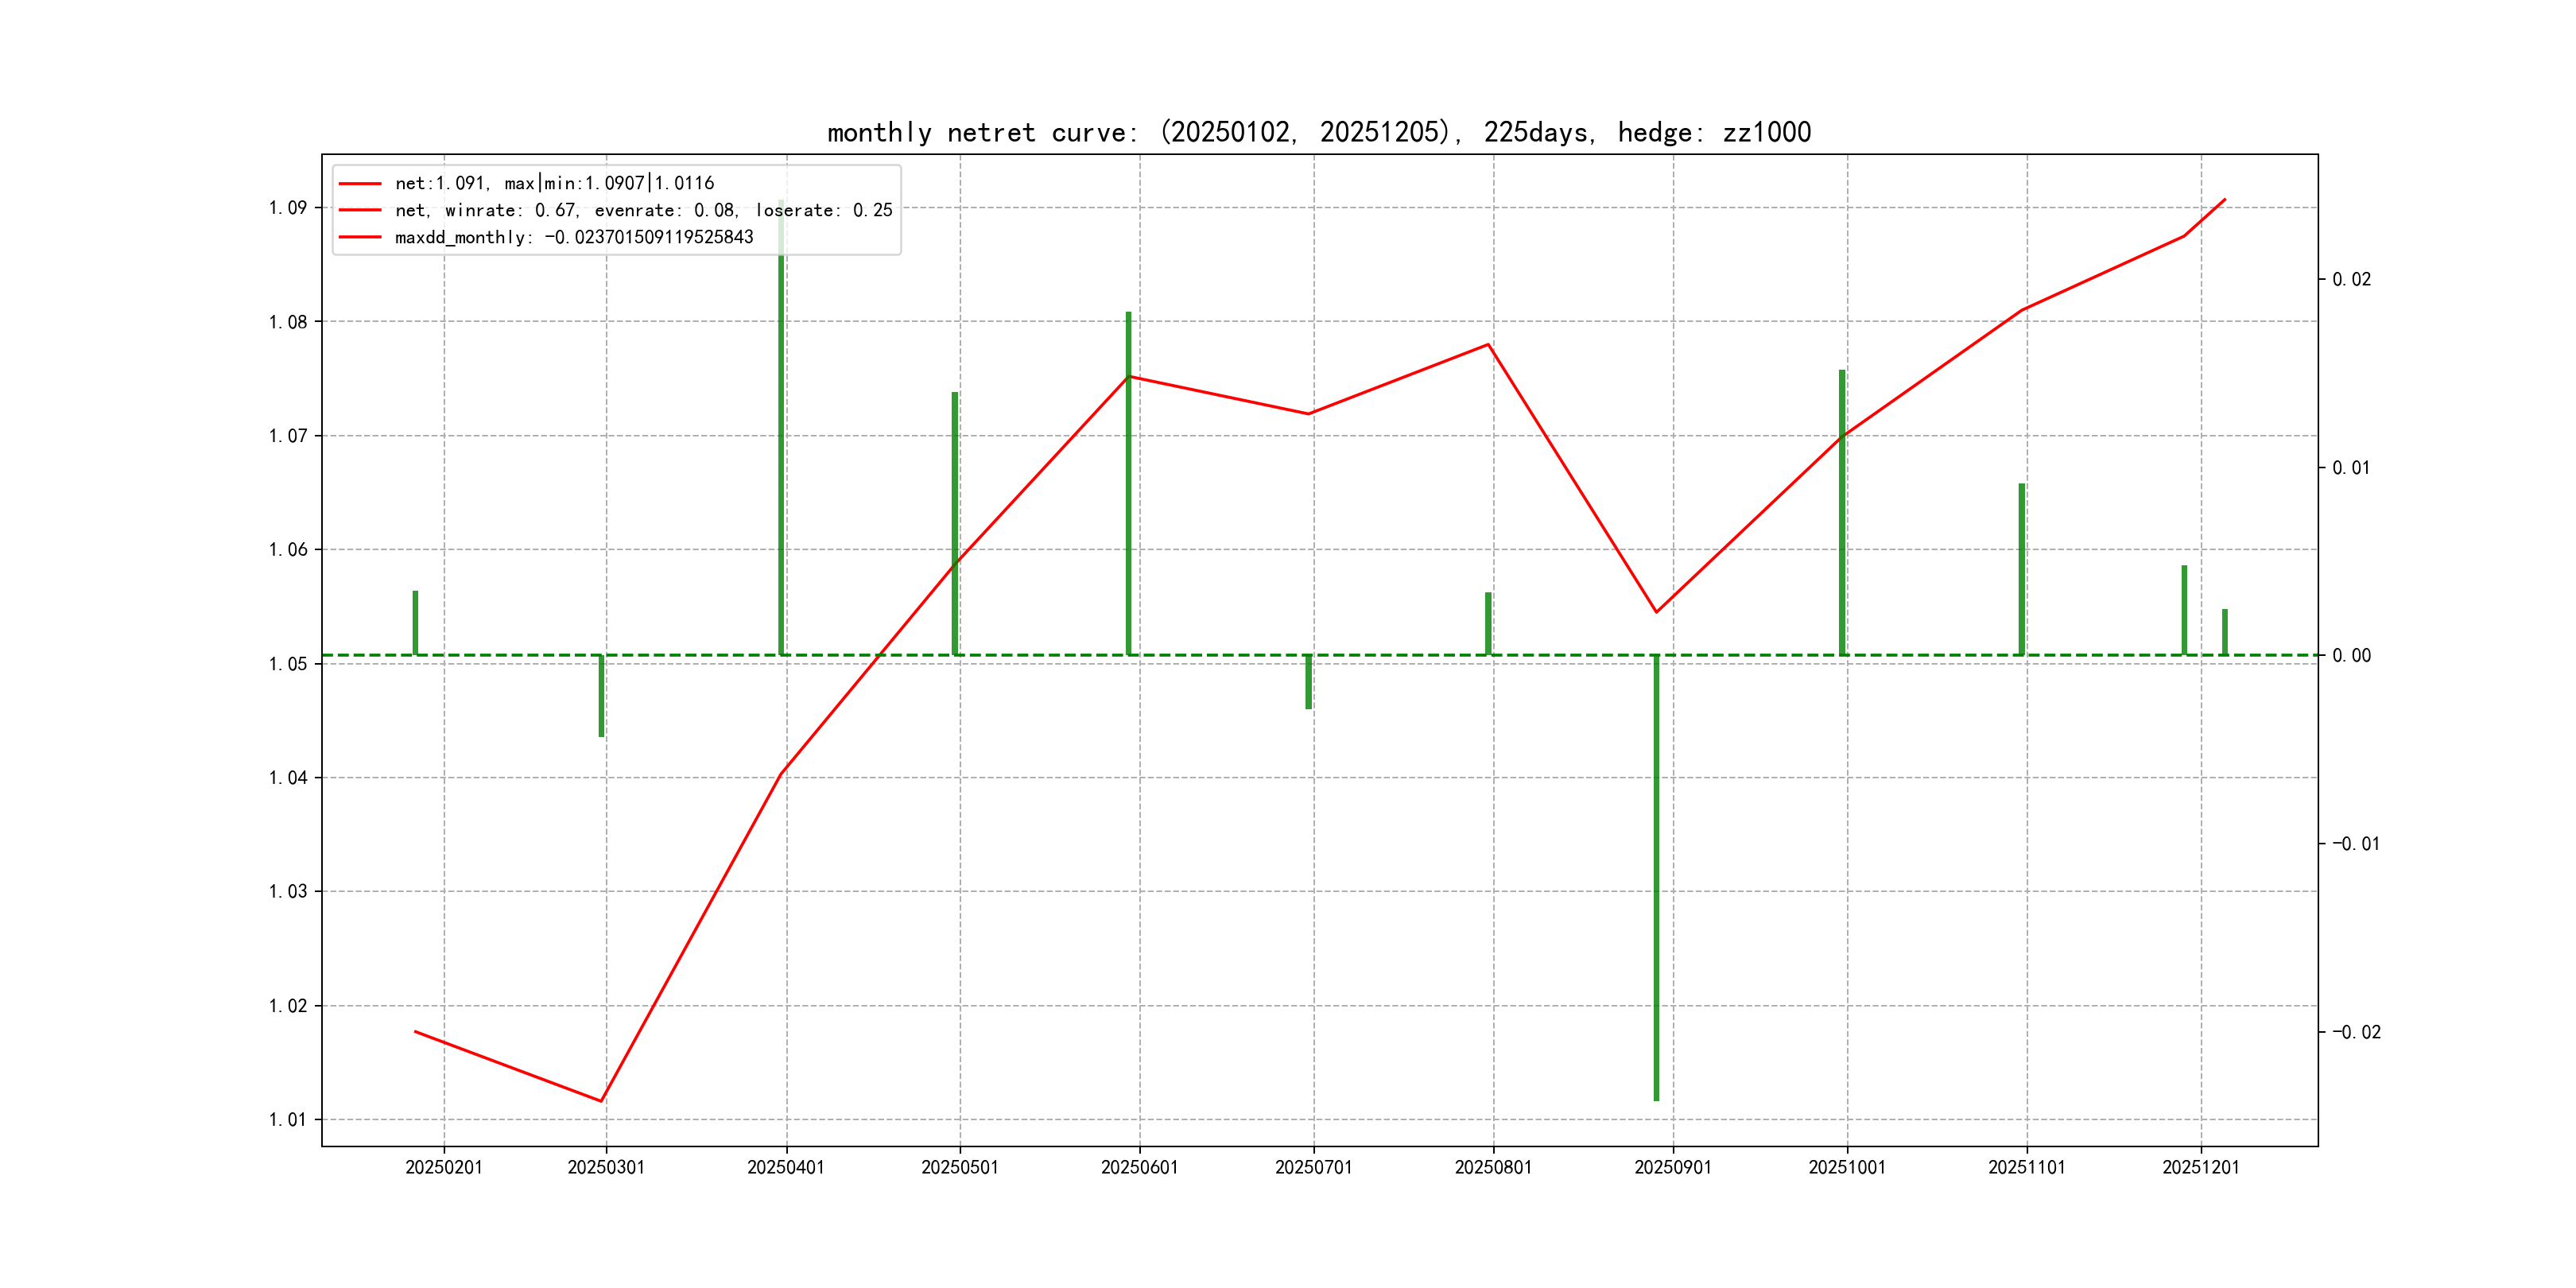Click the 20250201 x-axis tick label

(444, 1167)
